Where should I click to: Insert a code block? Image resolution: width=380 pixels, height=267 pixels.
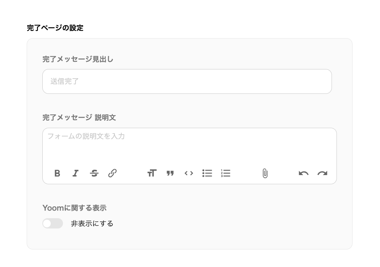coord(189,173)
